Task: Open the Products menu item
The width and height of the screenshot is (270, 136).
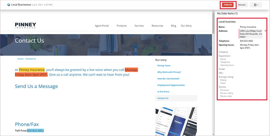Action: pos(122,26)
